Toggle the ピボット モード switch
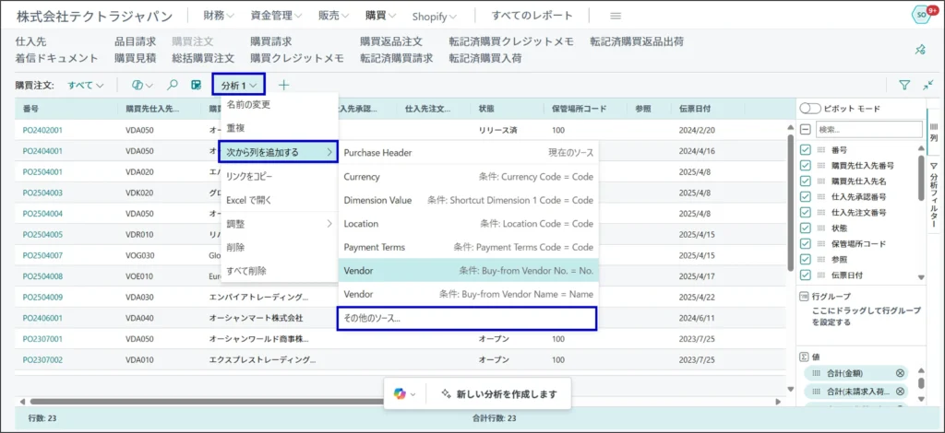 coord(810,109)
